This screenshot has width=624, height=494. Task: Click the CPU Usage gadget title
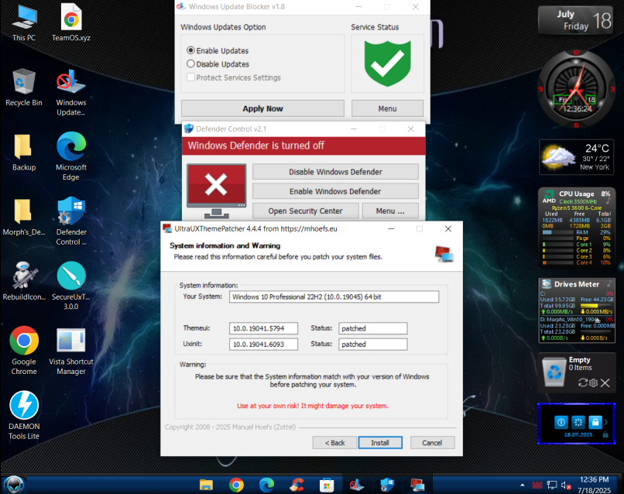[x=576, y=194]
